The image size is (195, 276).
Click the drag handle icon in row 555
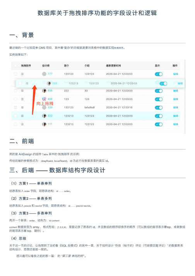click(22, 91)
